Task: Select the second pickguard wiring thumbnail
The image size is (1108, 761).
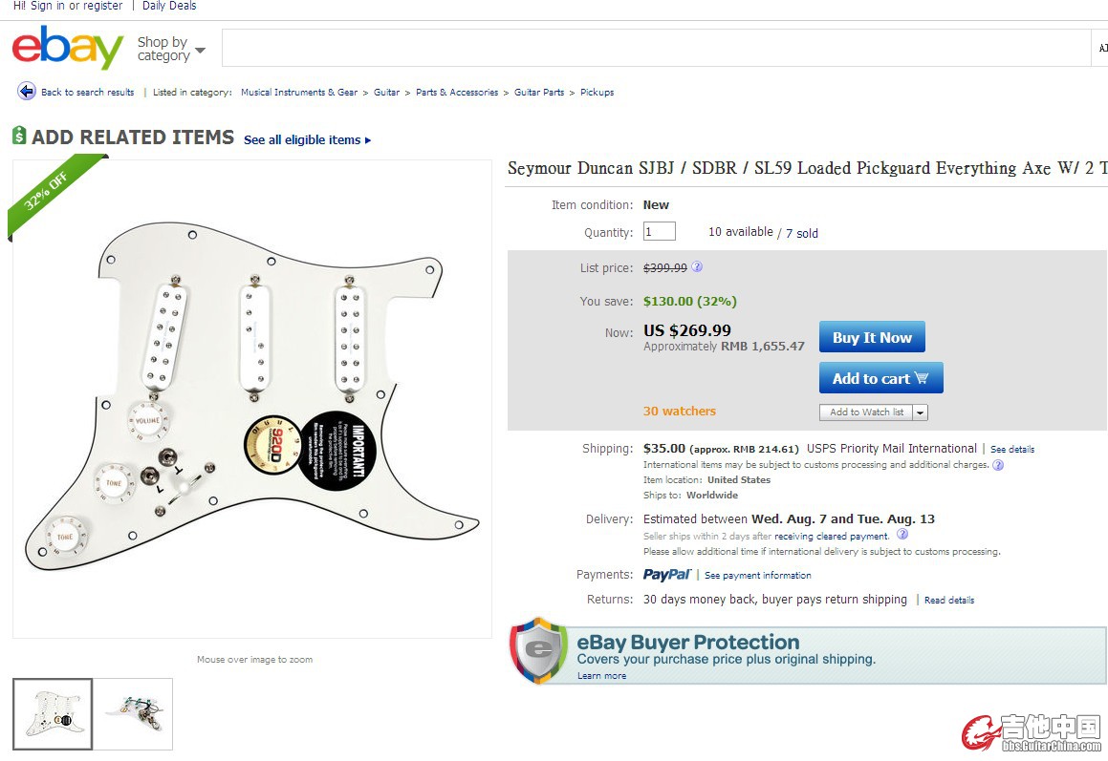Action: pyautogui.click(x=134, y=713)
